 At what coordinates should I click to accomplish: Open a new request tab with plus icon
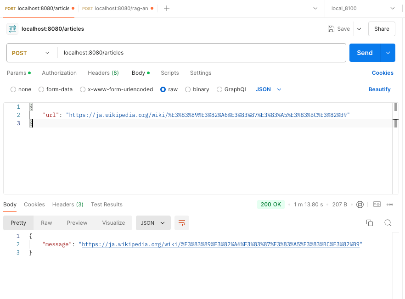(x=167, y=9)
